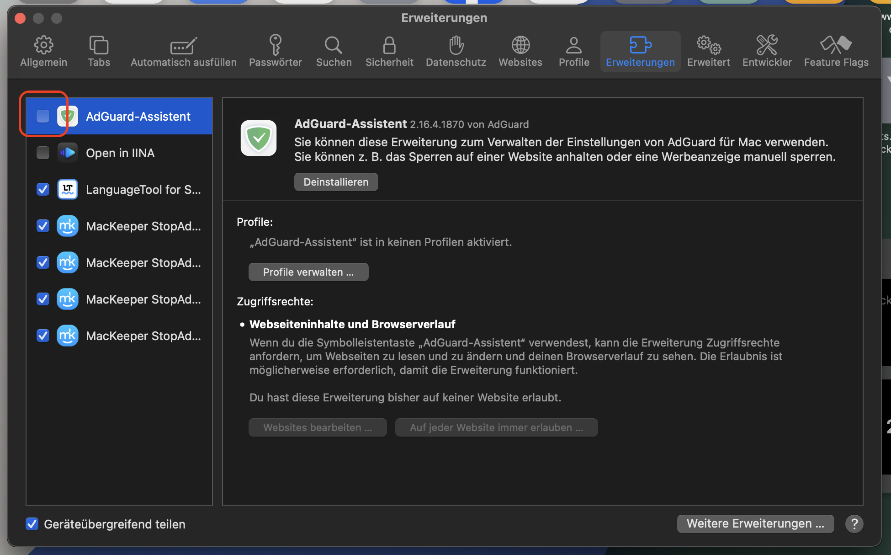The width and height of the screenshot is (891, 555).
Task: Disable the LanguageTool for Safari checkbox
Action: 43,189
